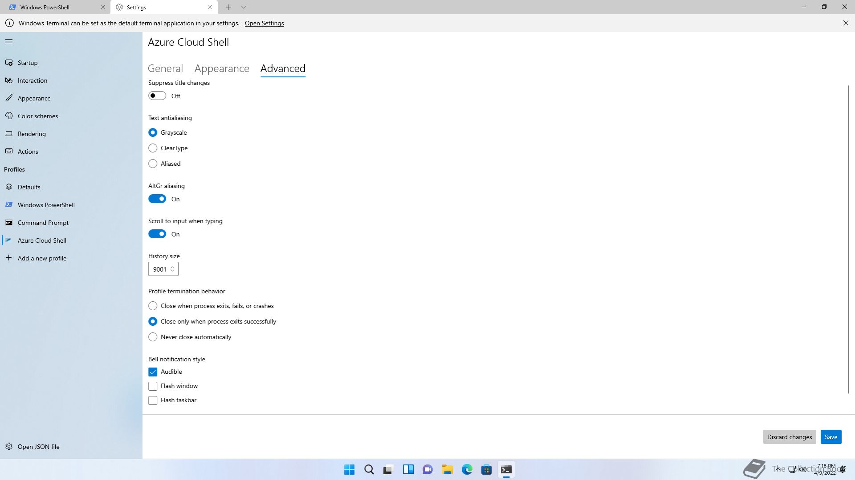Click the Save button
The width and height of the screenshot is (855, 480).
[x=831, y=437]
